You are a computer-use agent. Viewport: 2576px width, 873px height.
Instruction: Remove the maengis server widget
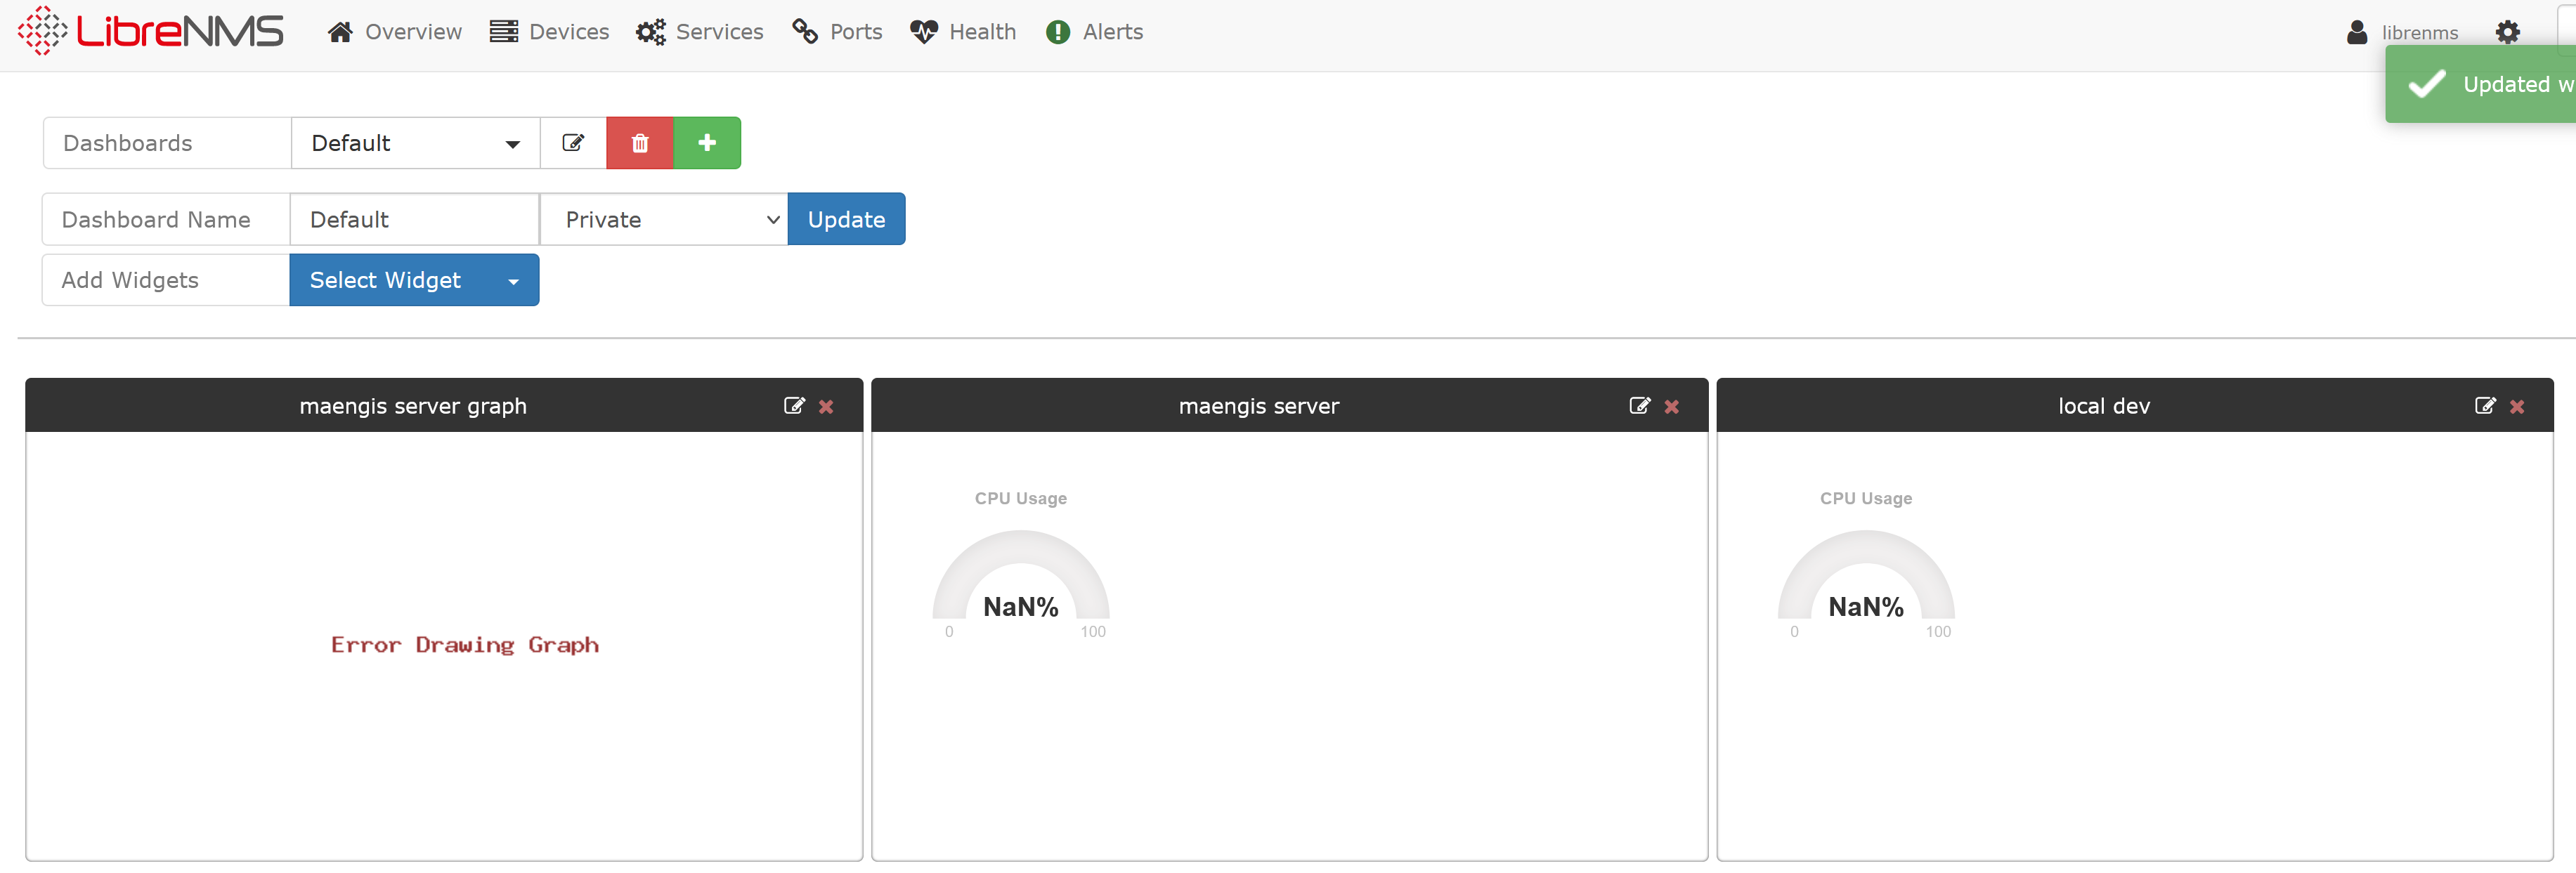click(x=1671, y=406)
